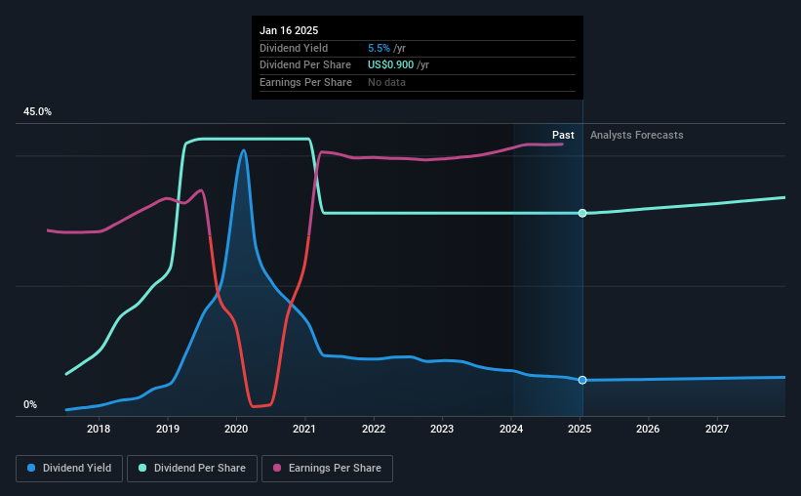
Task: Click the 0% y-axis label
Action: (x=30, y=404)
